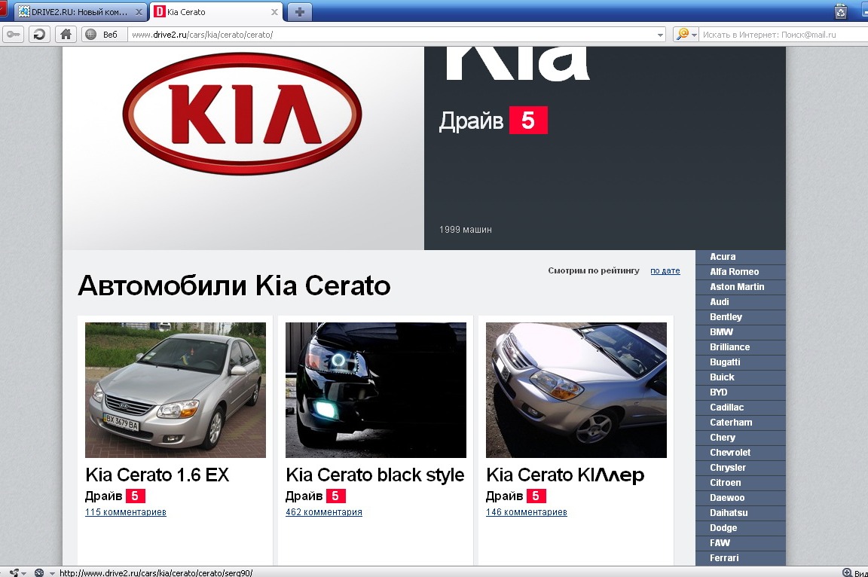The height and width of the screenshot is (577, 868).
Task: Open Daihatsu in brand list
Action: pos(740,513)
